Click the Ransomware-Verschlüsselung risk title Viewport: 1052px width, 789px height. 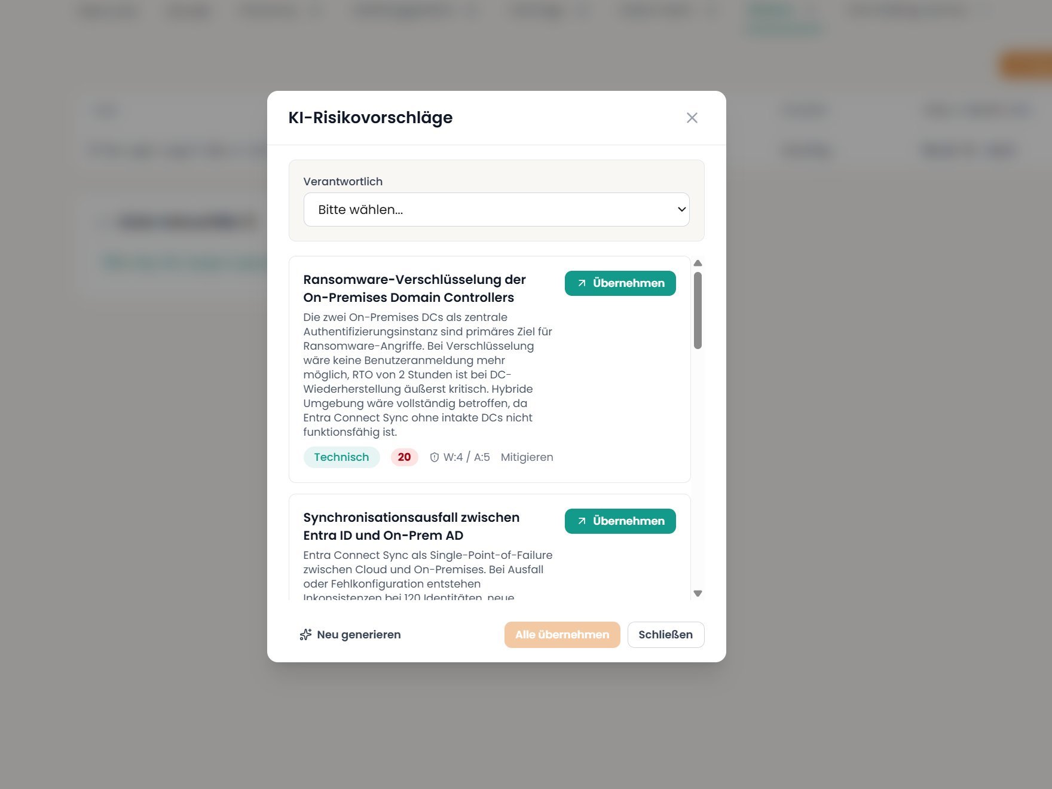point(414,288)
